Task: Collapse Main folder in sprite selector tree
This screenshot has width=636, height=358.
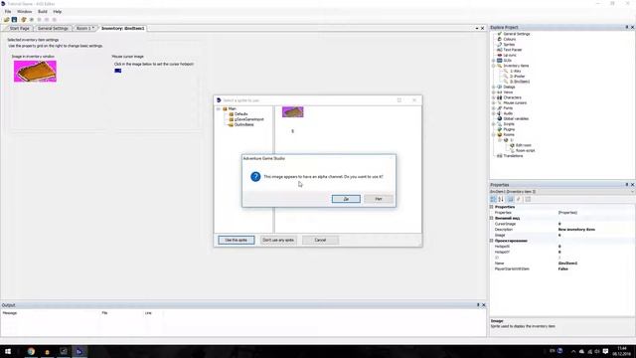Action: (x=219, y=108)
